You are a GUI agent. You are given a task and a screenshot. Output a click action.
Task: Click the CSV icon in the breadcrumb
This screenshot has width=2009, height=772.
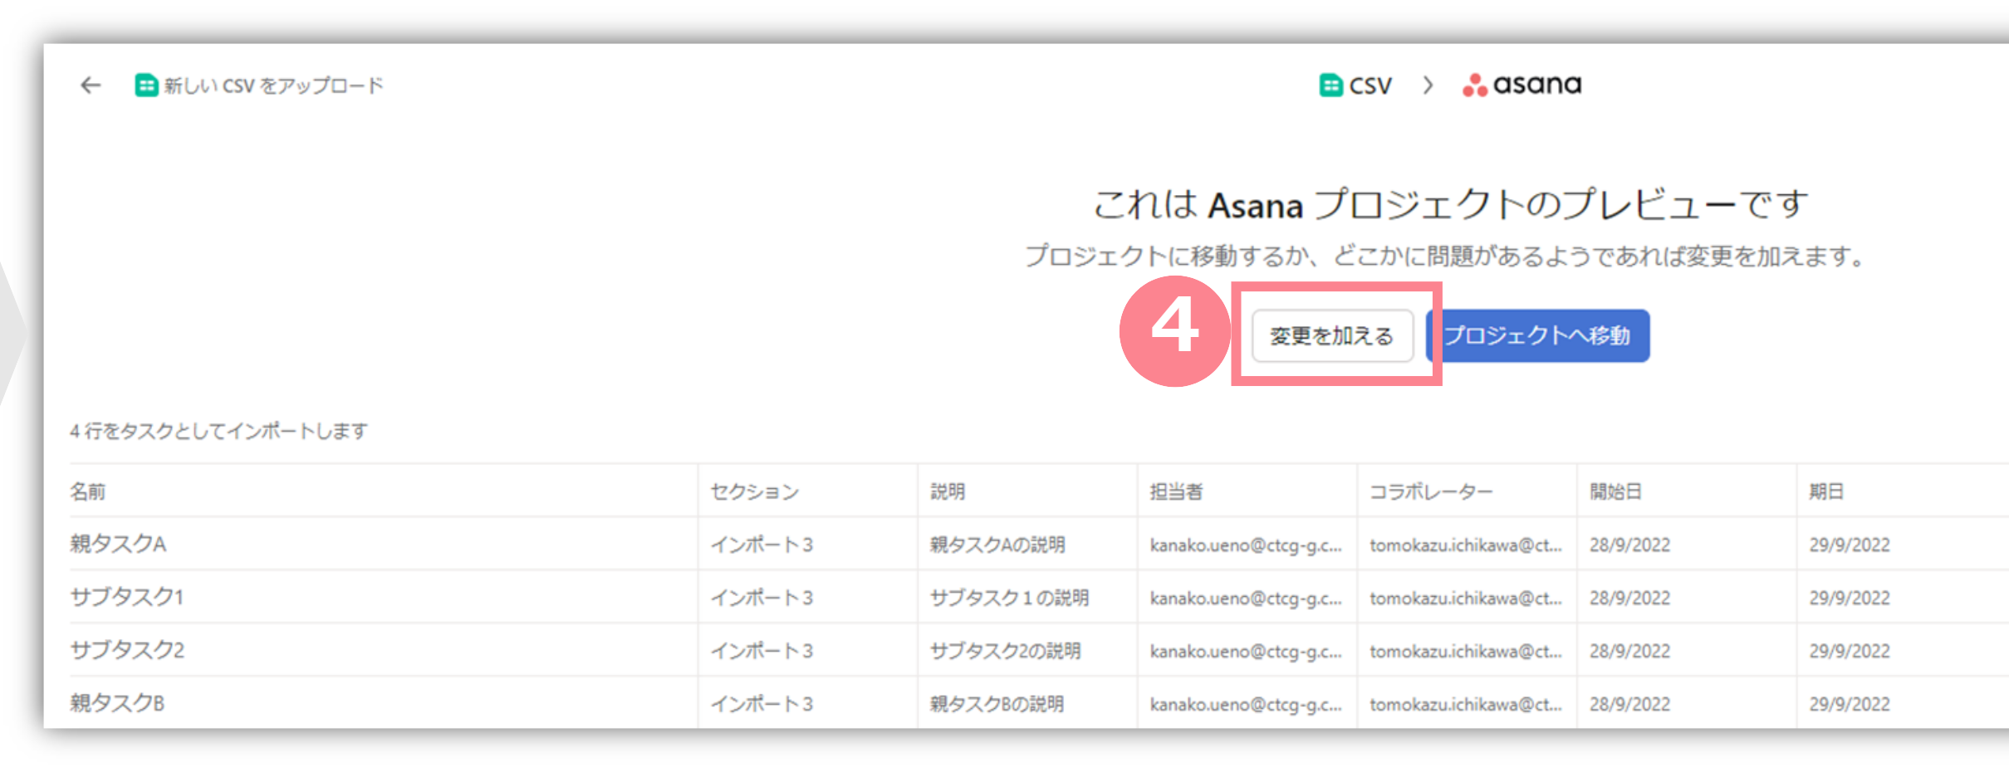[1331, 86]
